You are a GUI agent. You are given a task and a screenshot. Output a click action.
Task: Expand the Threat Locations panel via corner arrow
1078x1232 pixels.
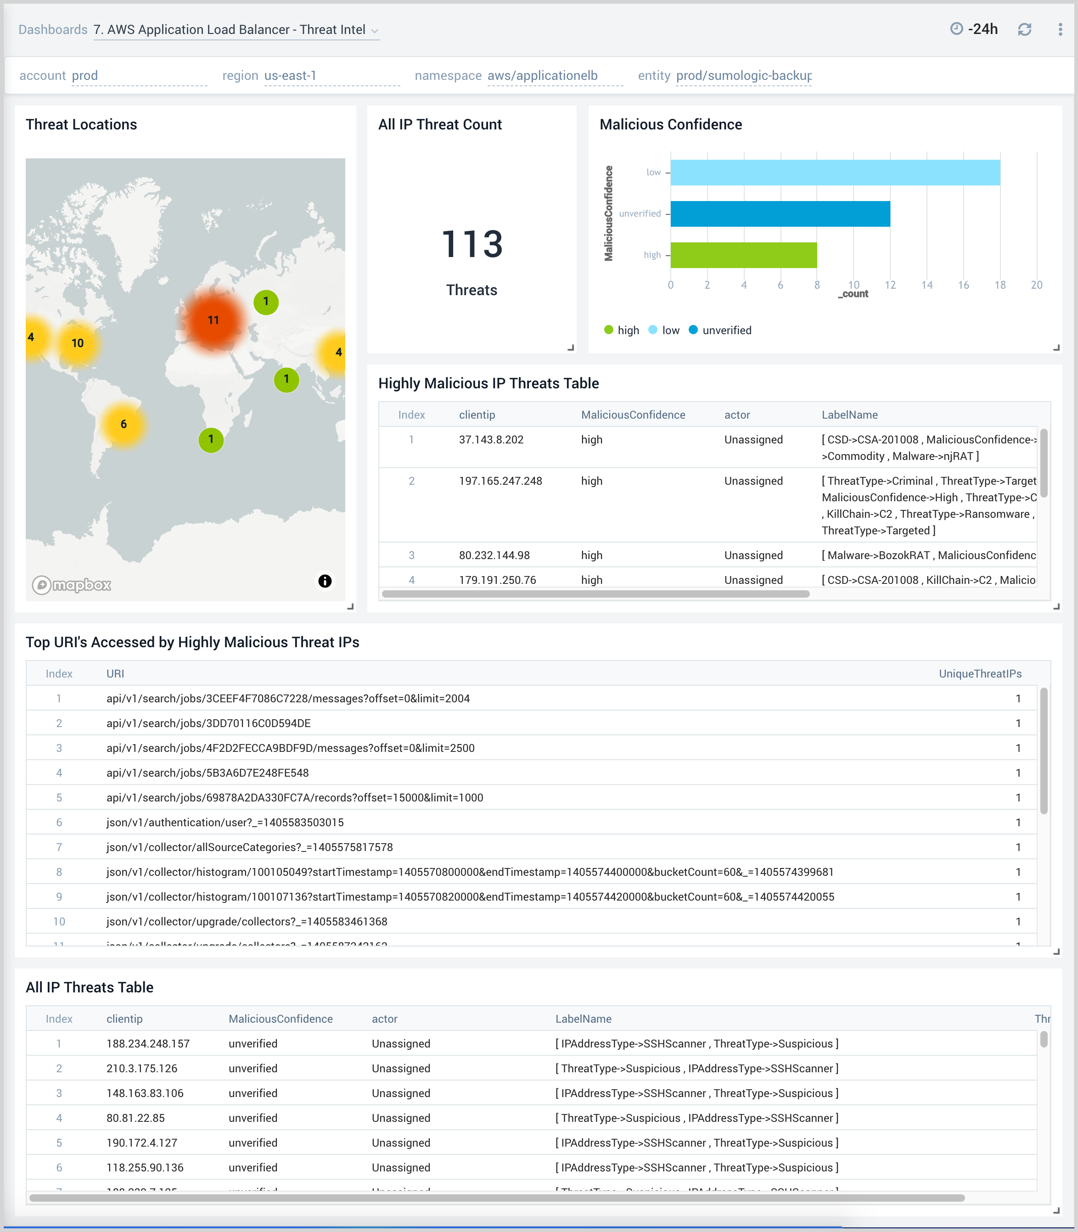coord(351,605)
